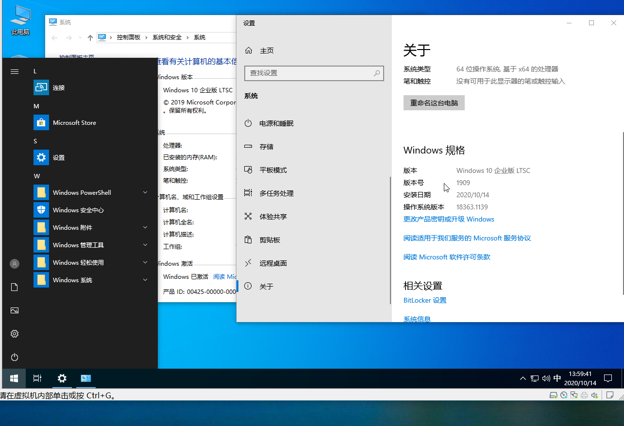Select 系统和安全 breadcrumb in address bar

tap(167, 37)
